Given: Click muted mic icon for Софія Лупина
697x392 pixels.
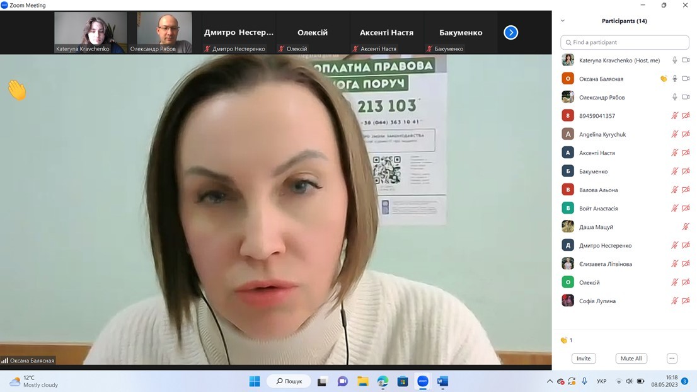Looking at the screenshot, I should pyautogui.click(x=674, y=301).
